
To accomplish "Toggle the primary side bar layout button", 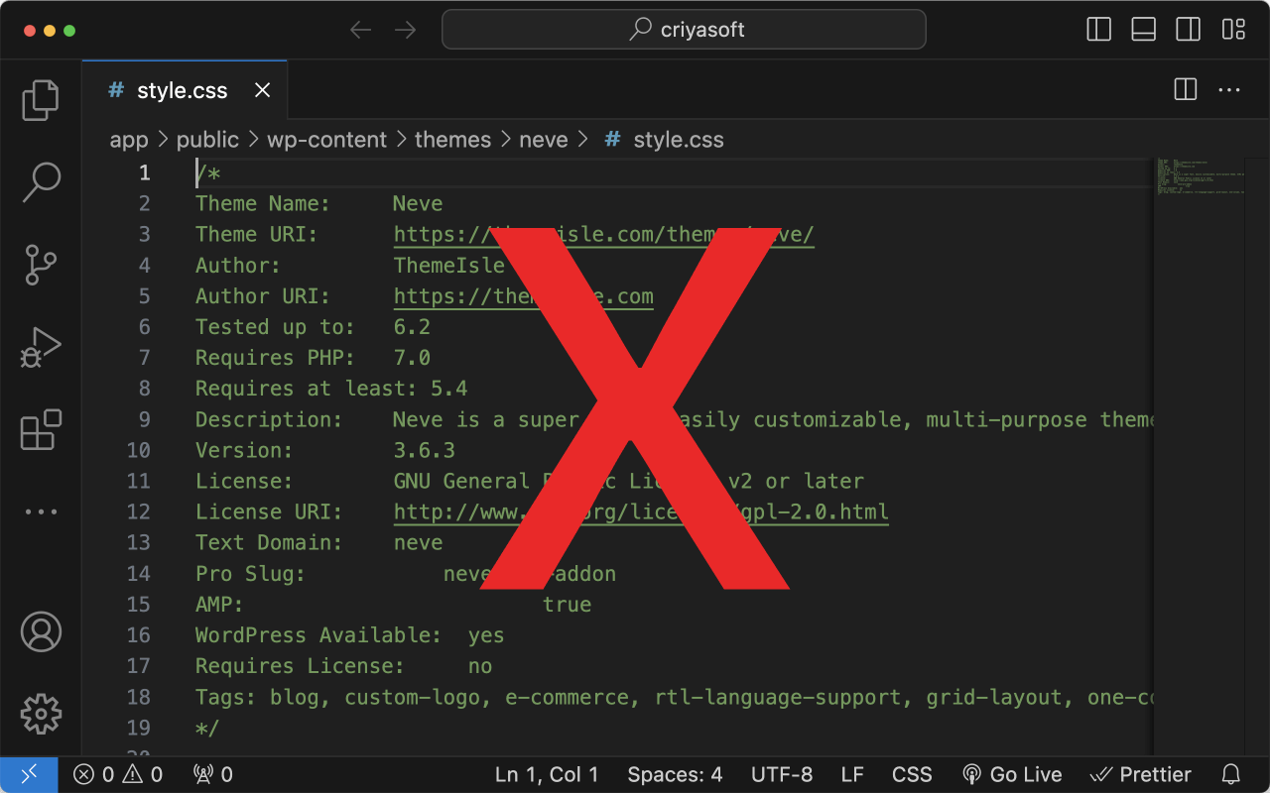I will [1099, 30].
